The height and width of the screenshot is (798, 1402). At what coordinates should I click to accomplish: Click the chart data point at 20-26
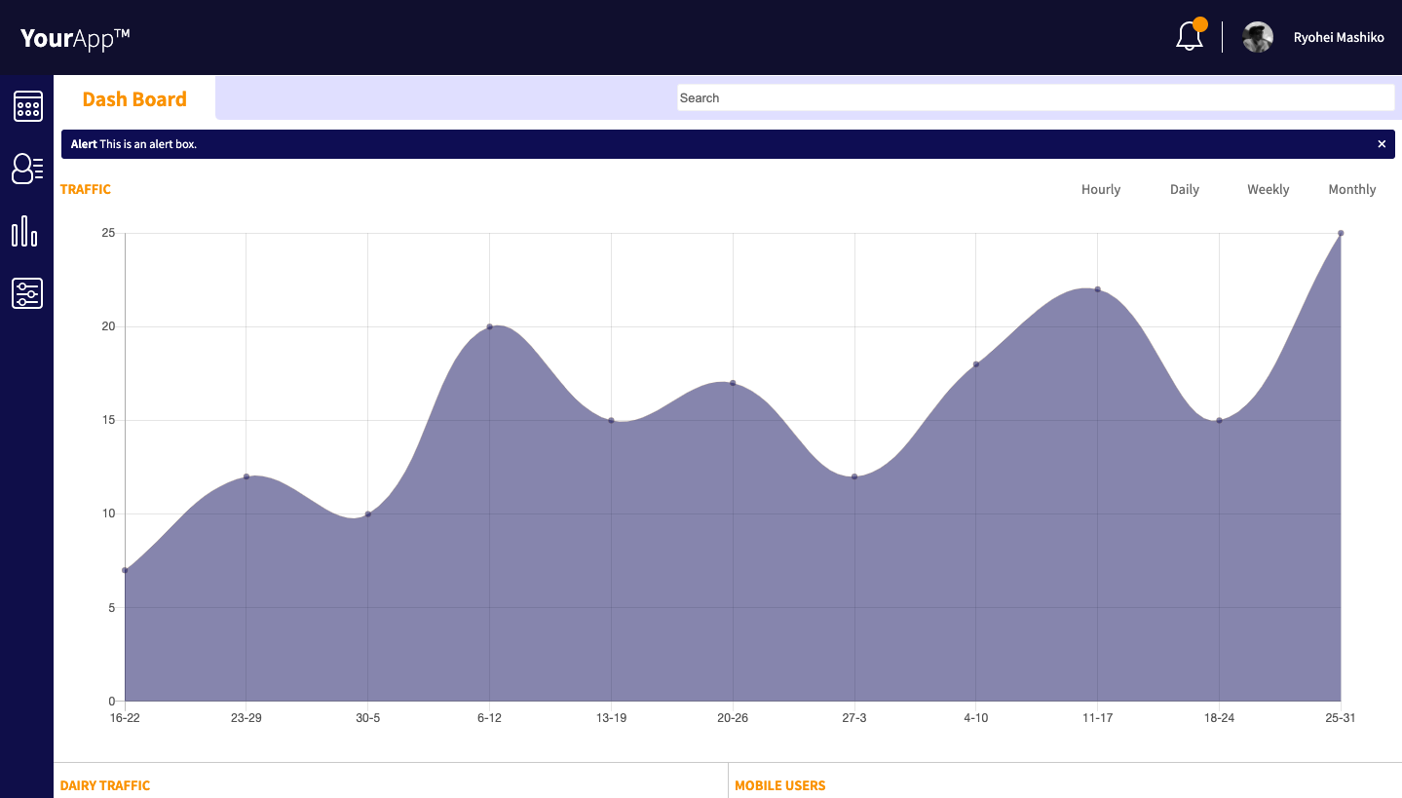733,383
